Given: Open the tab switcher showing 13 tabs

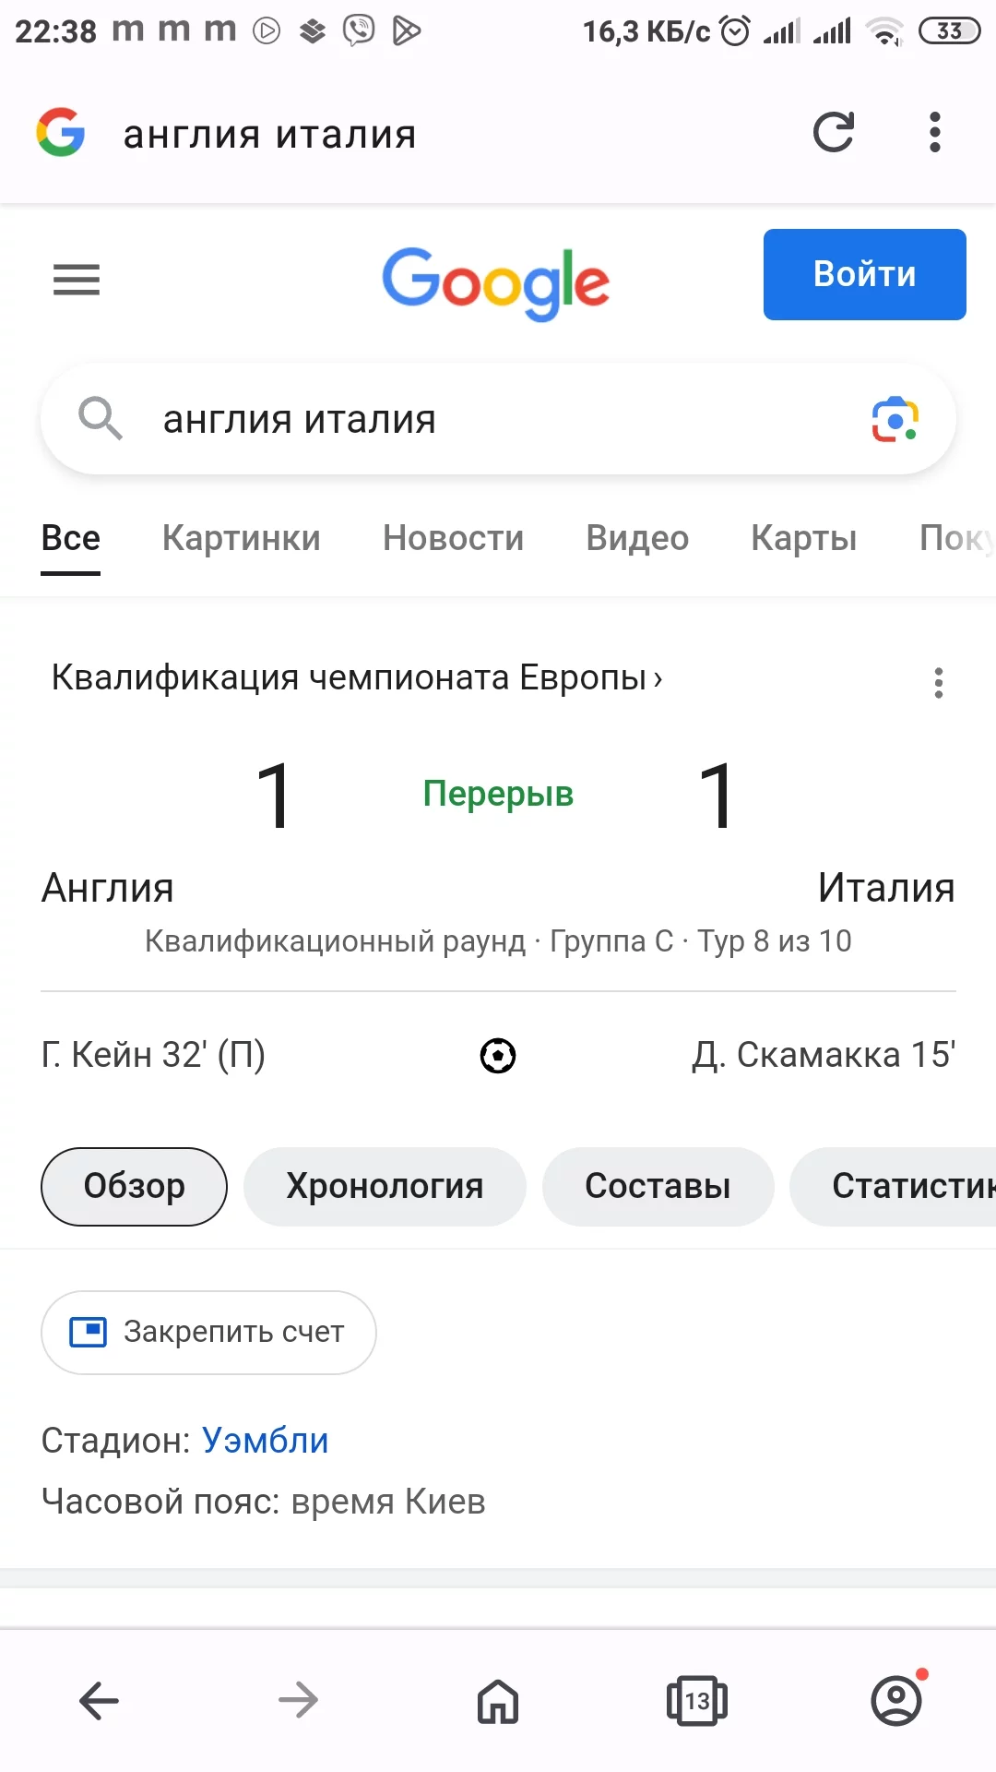Looking at the screenshot, I should point(697,1699).
